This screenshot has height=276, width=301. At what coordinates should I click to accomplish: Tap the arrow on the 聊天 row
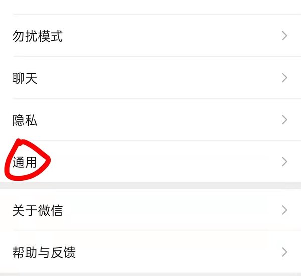pyautogui.click(x=284, y=78)
